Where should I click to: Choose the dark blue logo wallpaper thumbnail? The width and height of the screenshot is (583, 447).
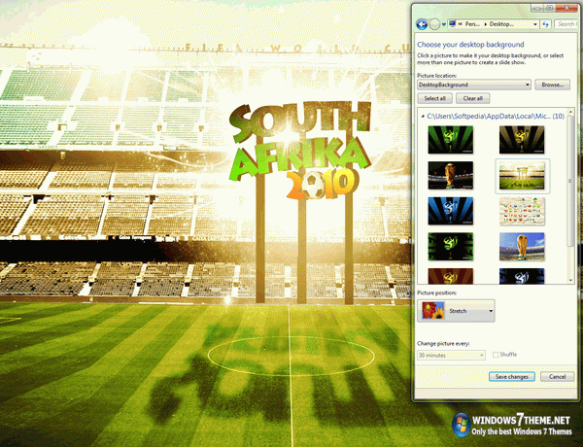[x=522, y=276]
